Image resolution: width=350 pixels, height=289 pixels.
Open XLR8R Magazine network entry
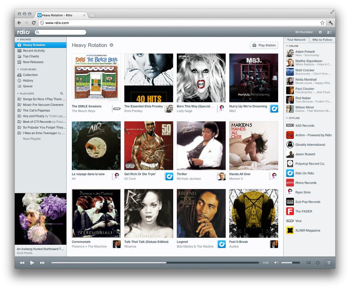point(309,230)
